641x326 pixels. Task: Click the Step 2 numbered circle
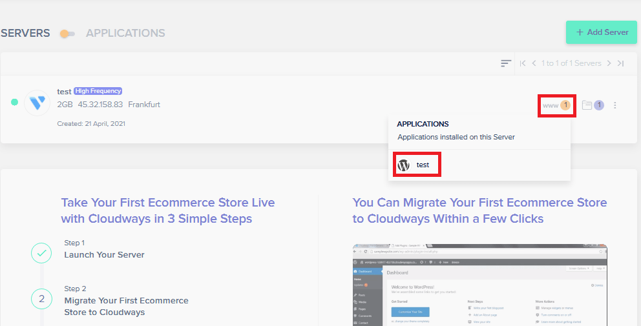[42, 299]
